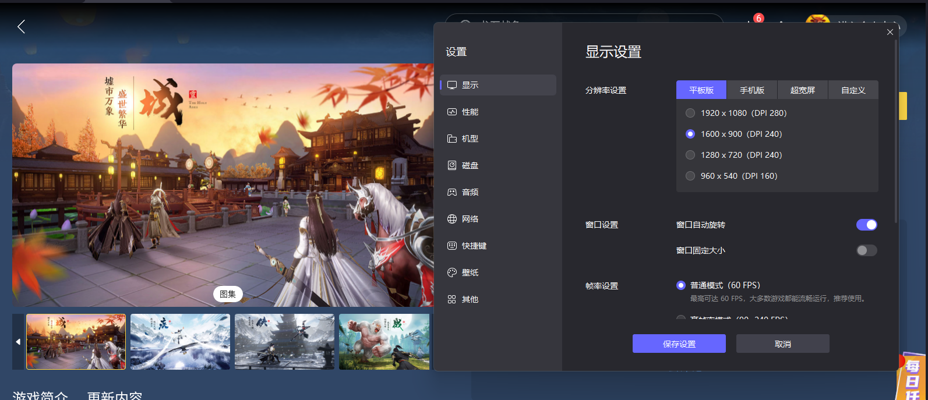The height and width of the screenshot is (400, 928).
Task: Select the white ape monster thumbnail
Action: click(x=384, y=342)
